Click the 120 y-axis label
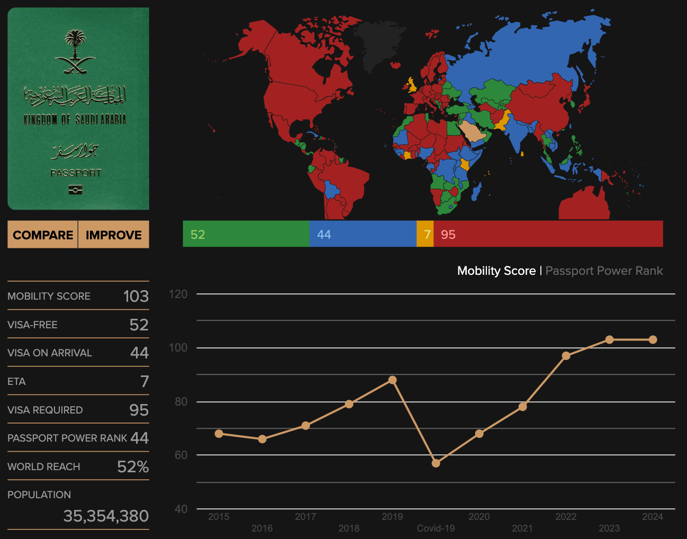This screenshot has height=539, width=687. coord(178,294)
